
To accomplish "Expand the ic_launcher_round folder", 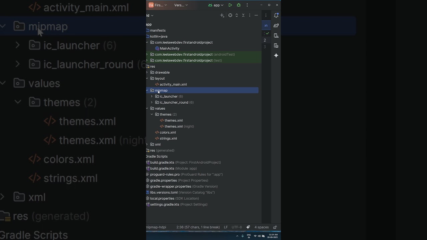I will [x=152, y=102].
